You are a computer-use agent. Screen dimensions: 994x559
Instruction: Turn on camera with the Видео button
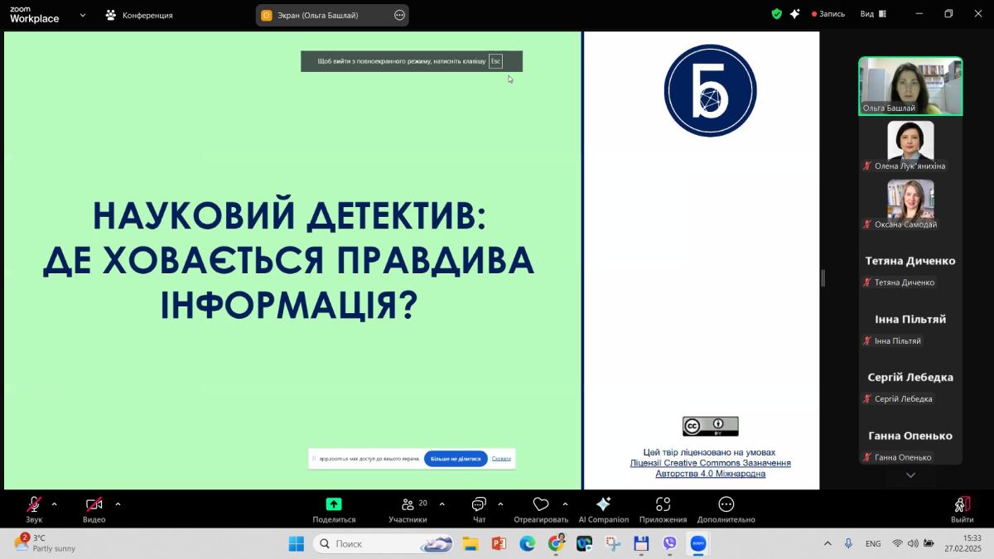click(x=94, y=504)
